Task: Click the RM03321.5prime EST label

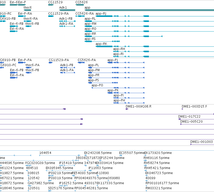Action: (159, 188)
